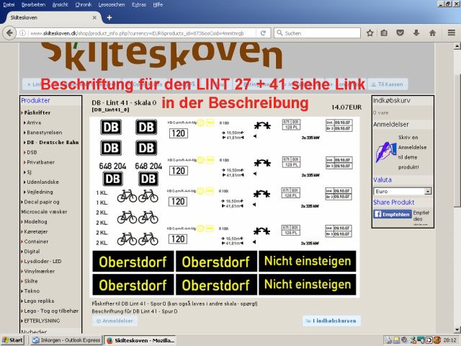Expand the Digital category
This screenshot has height=346, width=461.
click(x=32, y=252)
